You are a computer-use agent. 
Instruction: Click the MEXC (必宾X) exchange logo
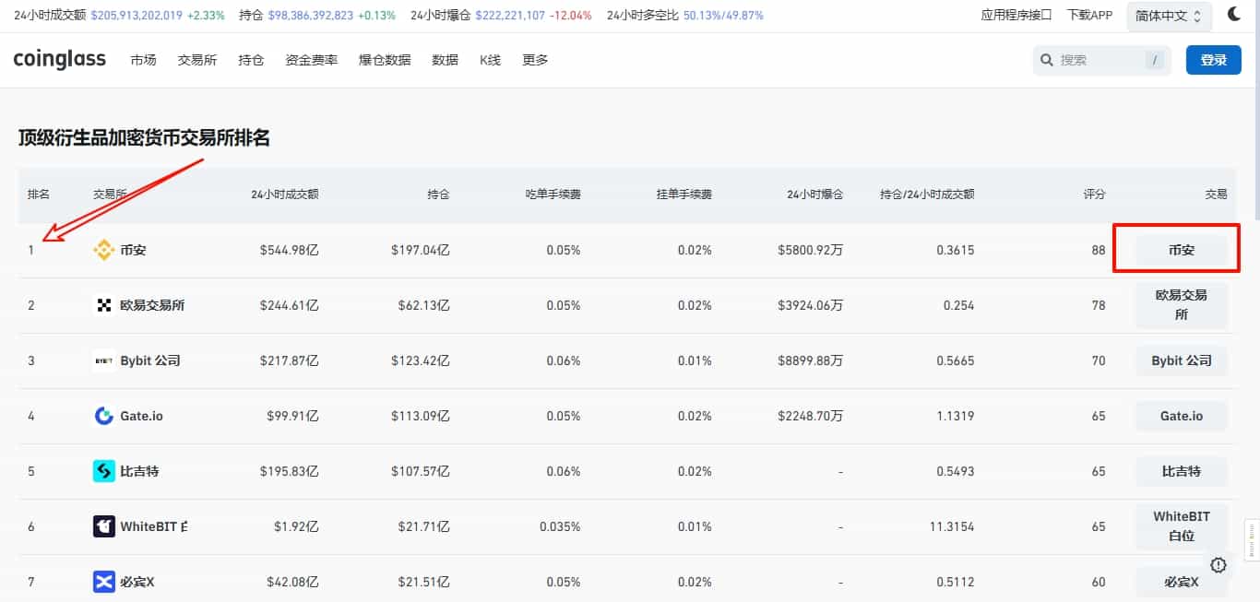coord(103,581)
